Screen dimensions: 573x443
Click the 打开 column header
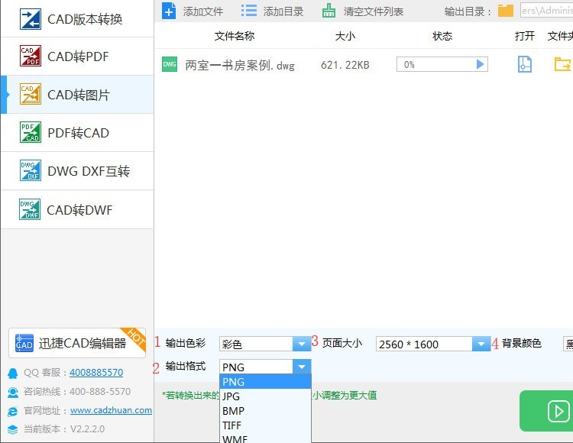pyautogui.click(x=525, y=36)
